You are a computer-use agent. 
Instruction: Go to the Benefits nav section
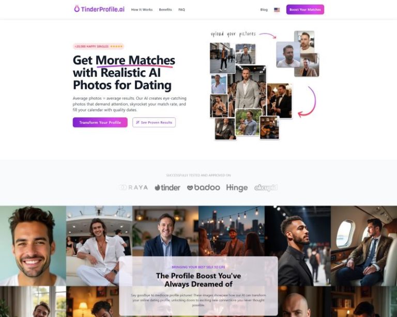165,10
